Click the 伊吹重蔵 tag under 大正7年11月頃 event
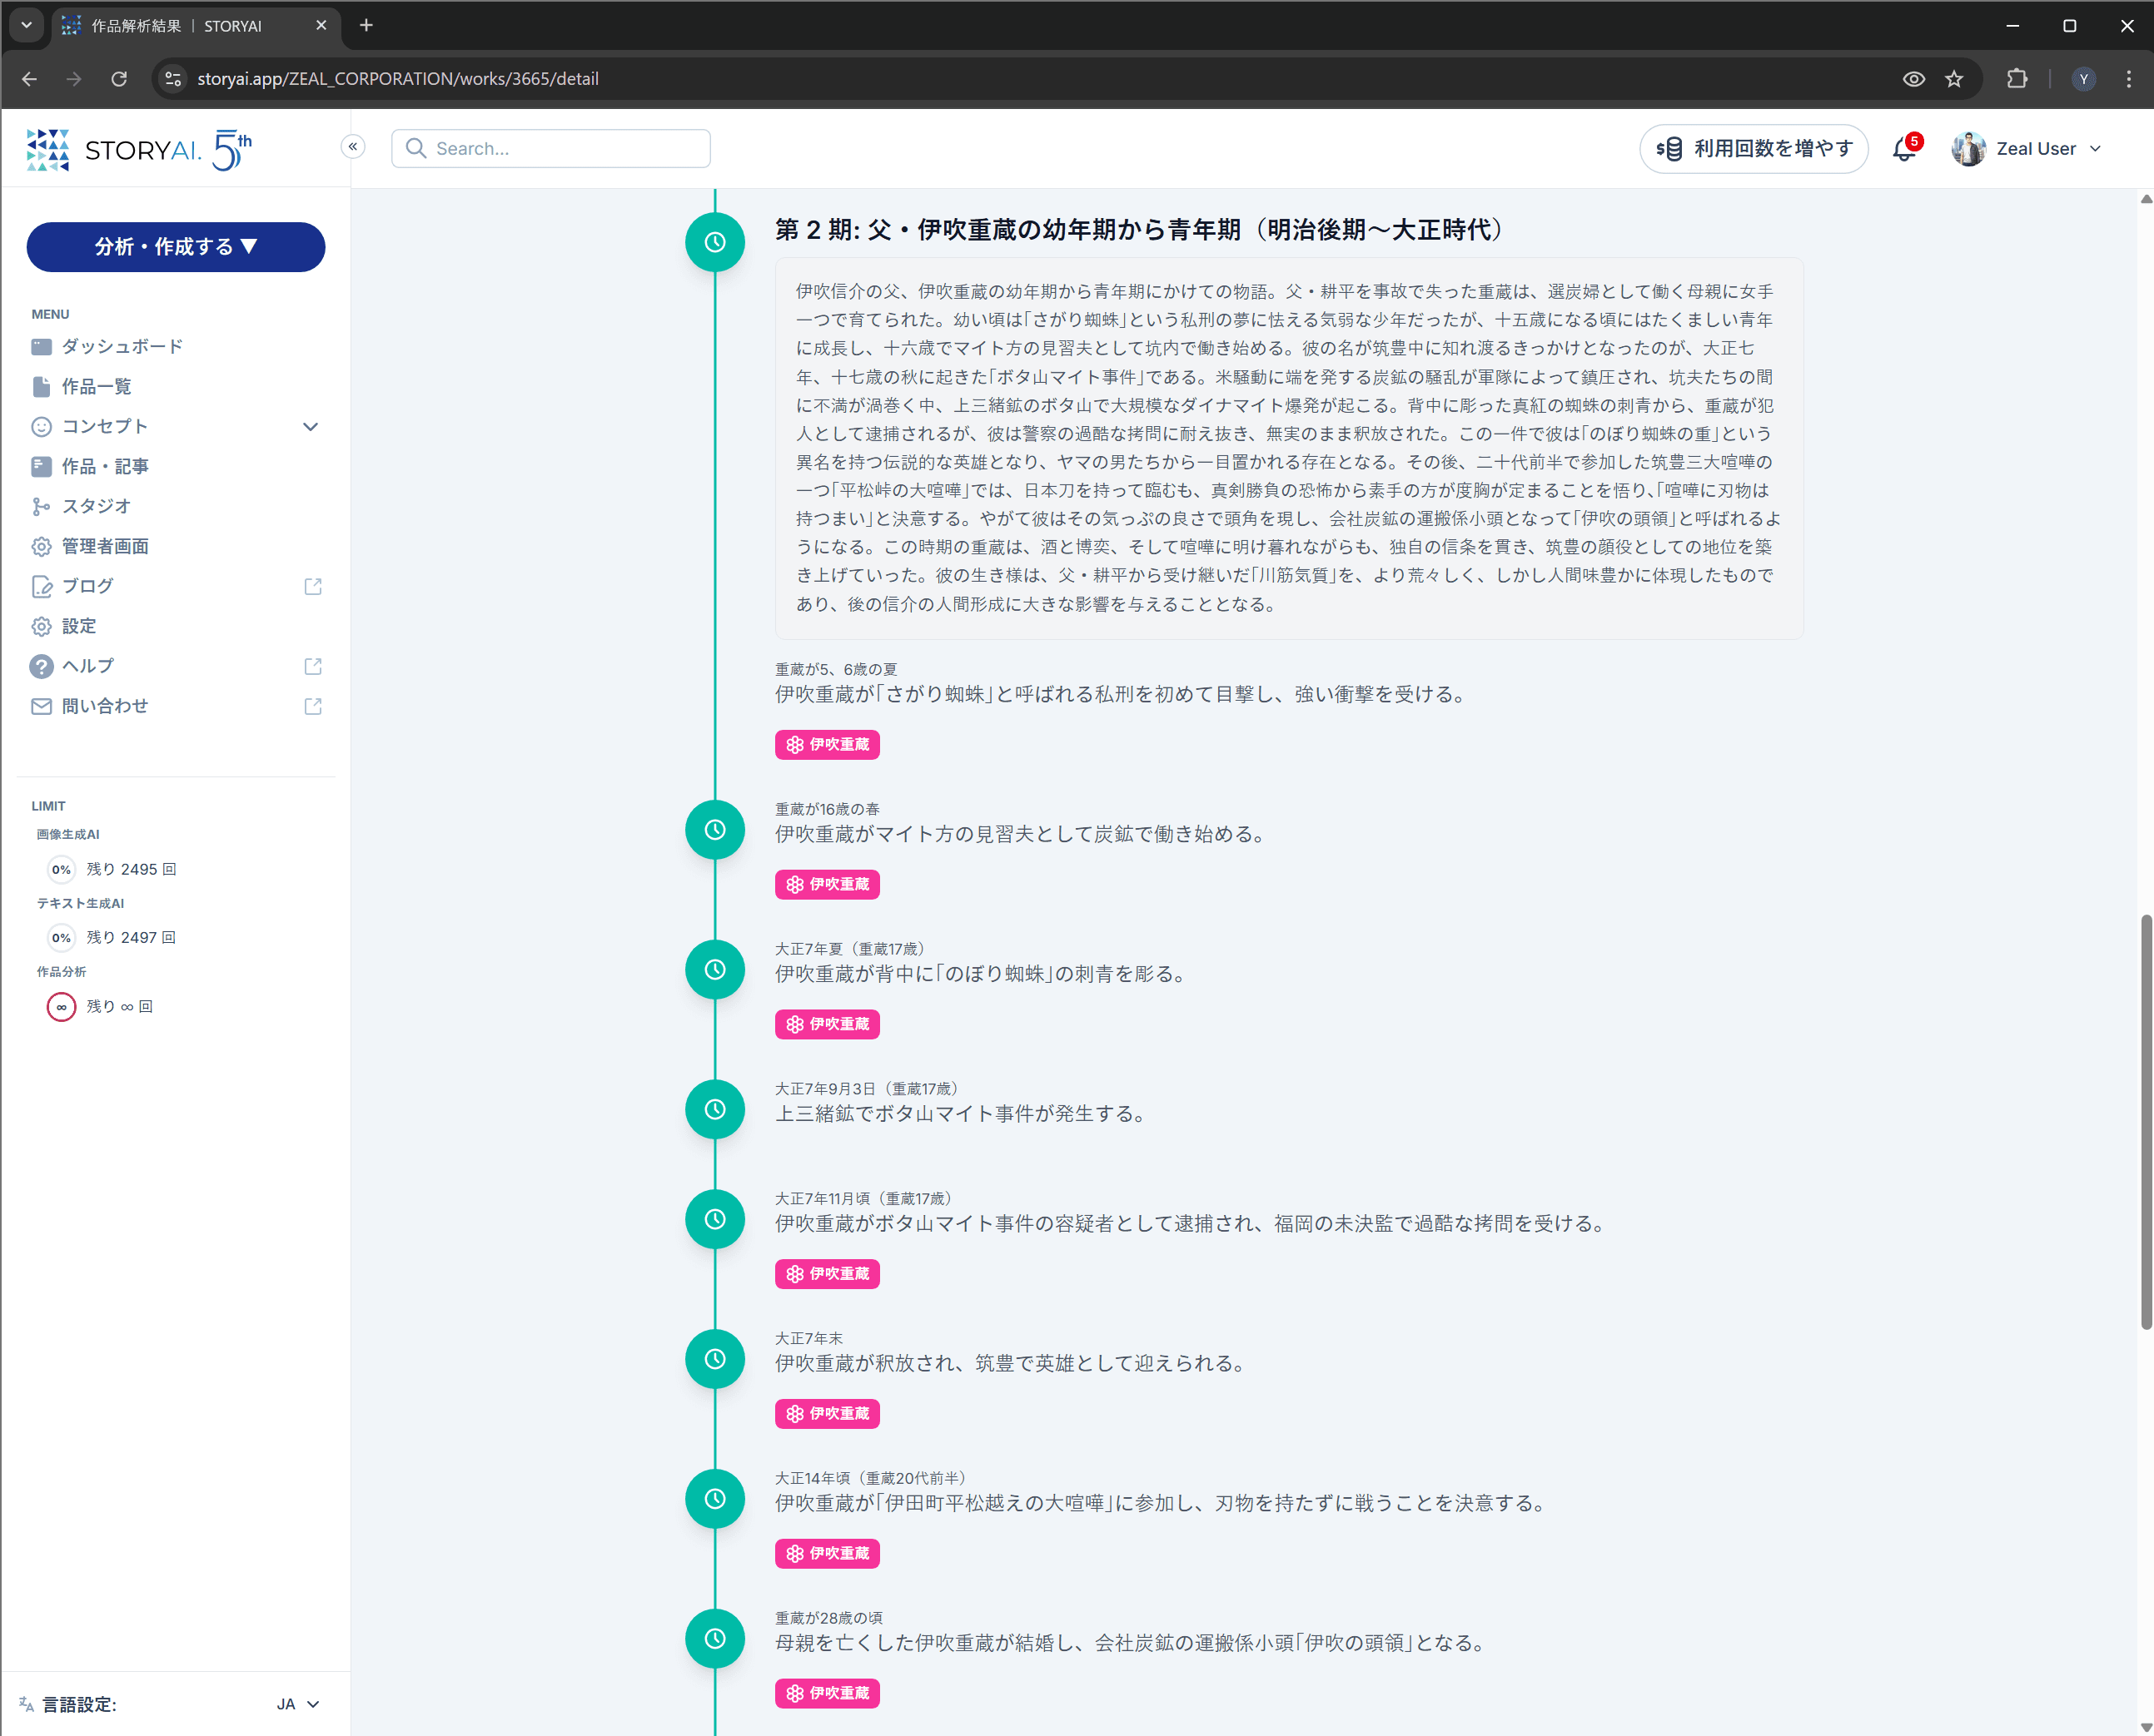Viewport: 2154px width, 1736px height. click(x=828, y=1274)
